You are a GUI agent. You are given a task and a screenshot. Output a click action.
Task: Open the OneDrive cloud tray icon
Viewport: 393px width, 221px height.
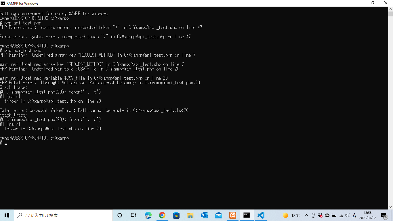[327, 215]
